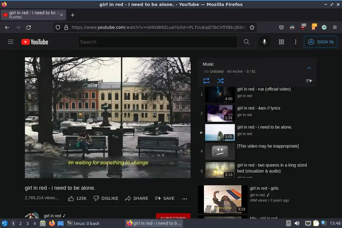Image resolution: width=342 pixels, height=228 pixels.
Task: Click the blue desktop icon on the taskbar
Action: (x=61, y=224)
